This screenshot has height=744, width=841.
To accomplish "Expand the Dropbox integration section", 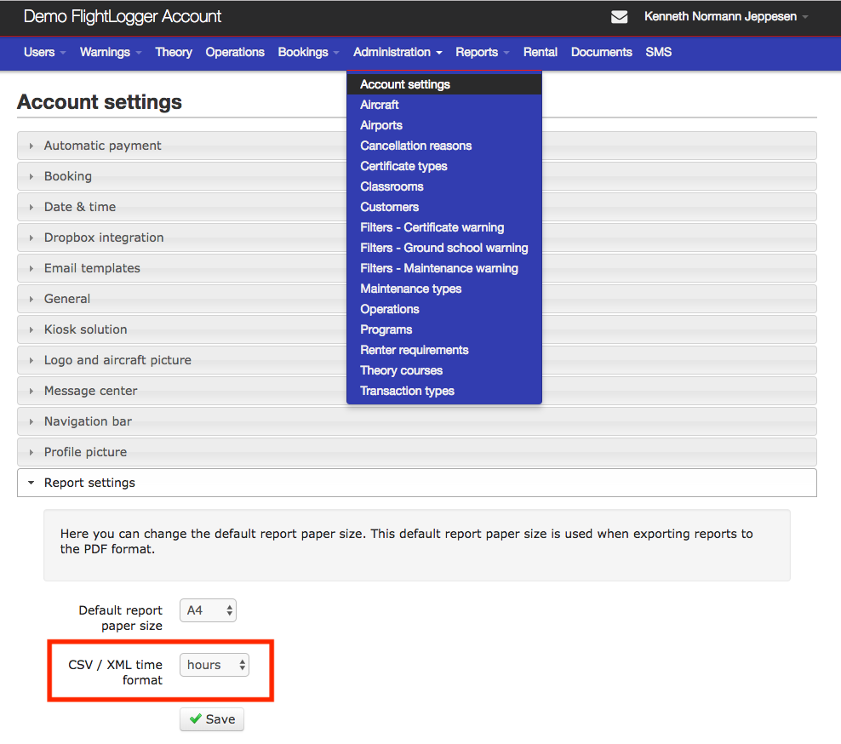I will click(182, 238).
